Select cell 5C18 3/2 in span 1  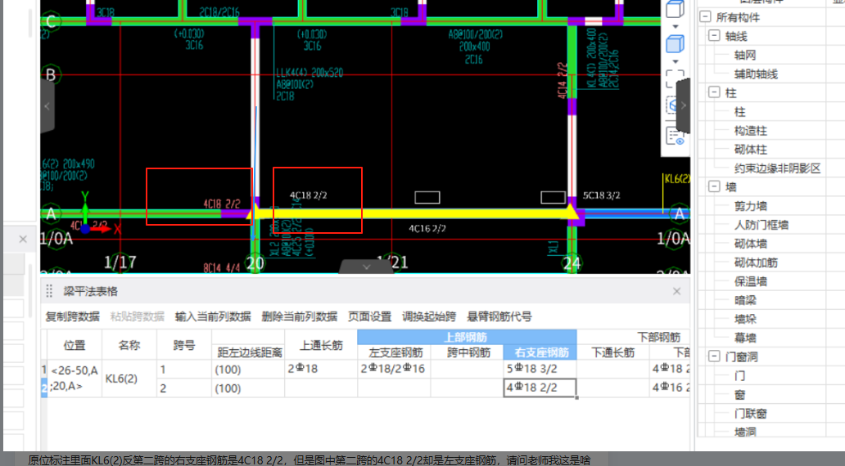[x=540, y=370]
